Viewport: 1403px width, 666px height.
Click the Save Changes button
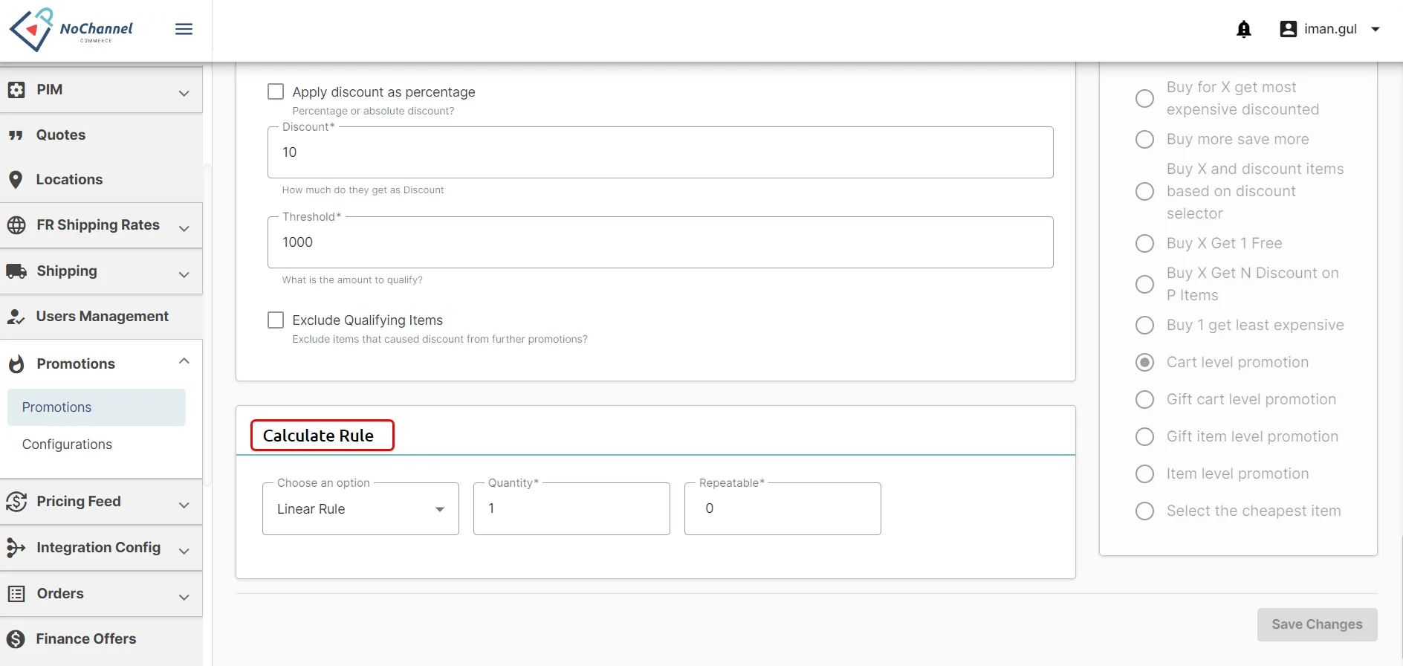[x=1317, y=624]
